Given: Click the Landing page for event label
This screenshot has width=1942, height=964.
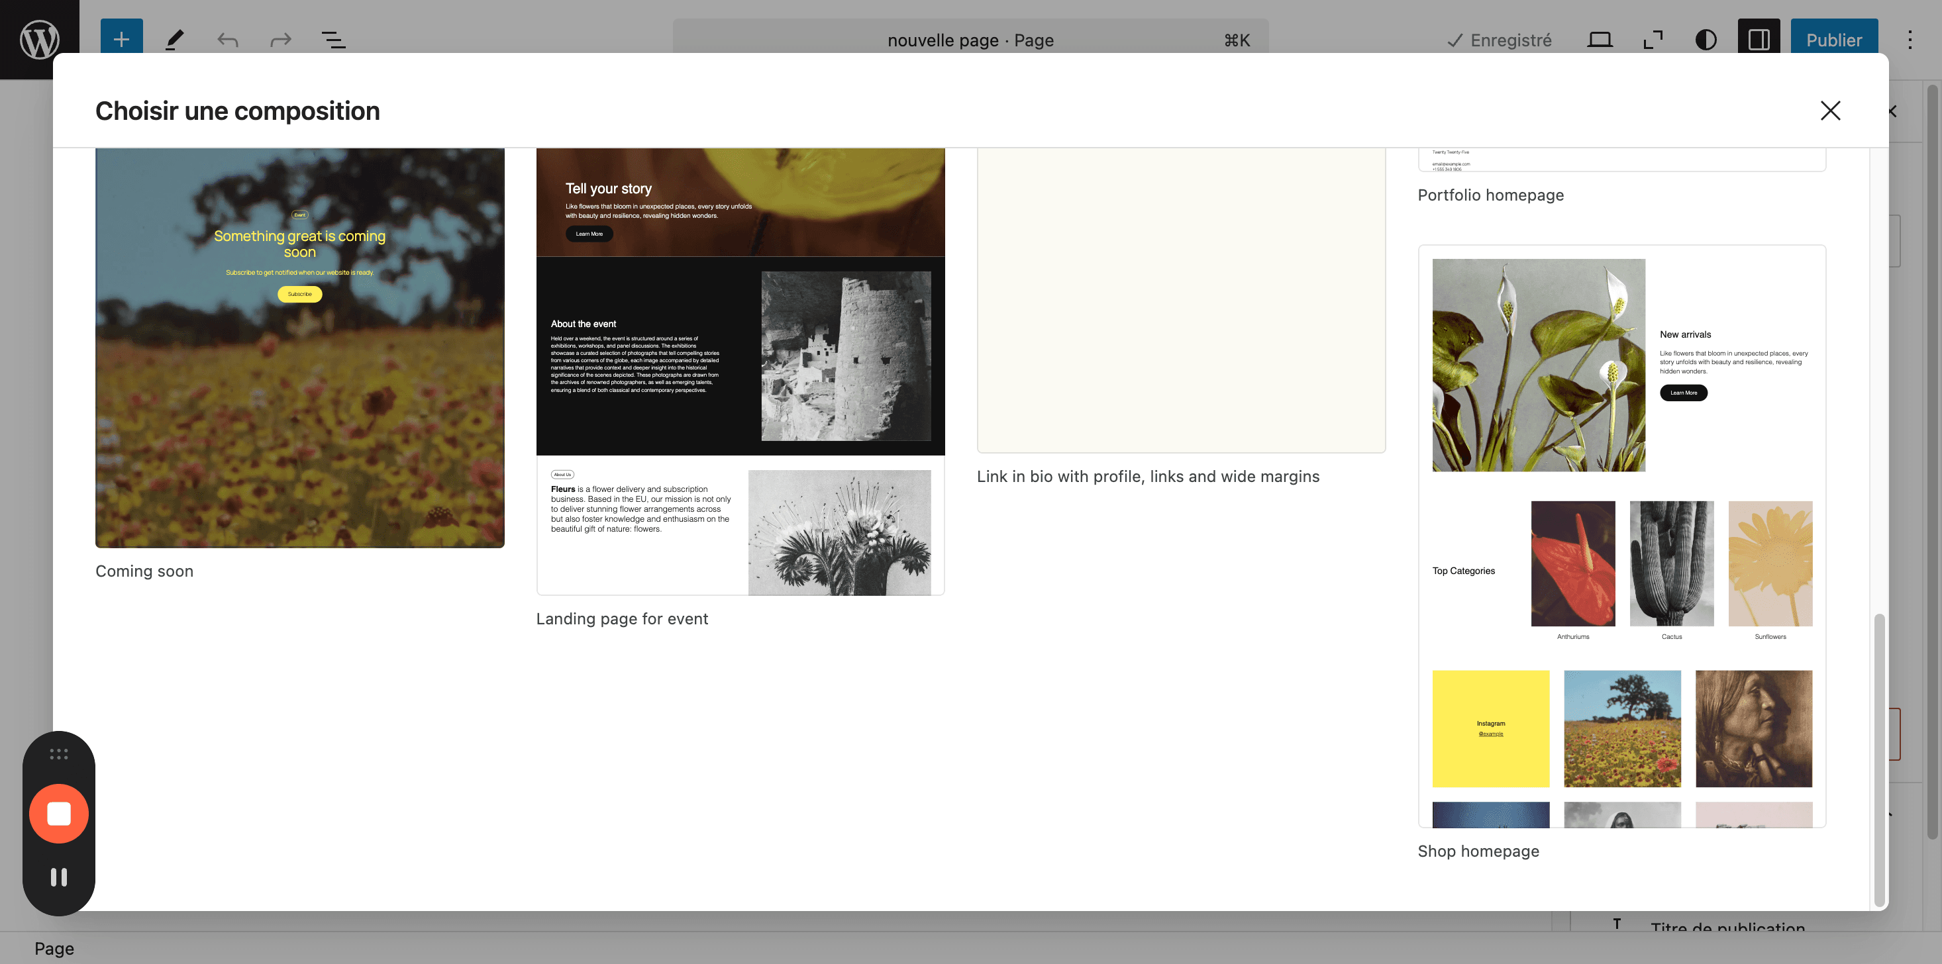Looking at the screenshot, I should pos(622,618).
